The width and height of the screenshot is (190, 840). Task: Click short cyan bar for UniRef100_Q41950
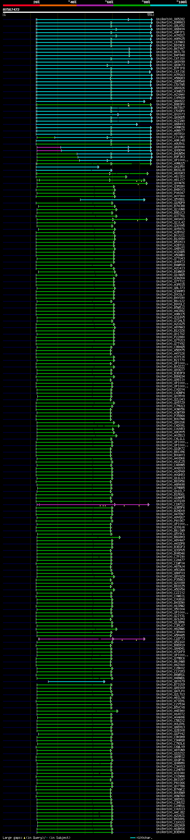click(x=68, y=167)
